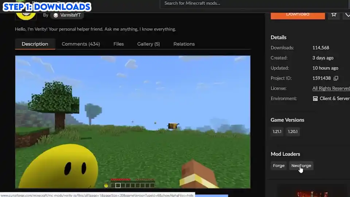Favorite the mod with the star icon
350x197 pixels.
pos(334,15)
